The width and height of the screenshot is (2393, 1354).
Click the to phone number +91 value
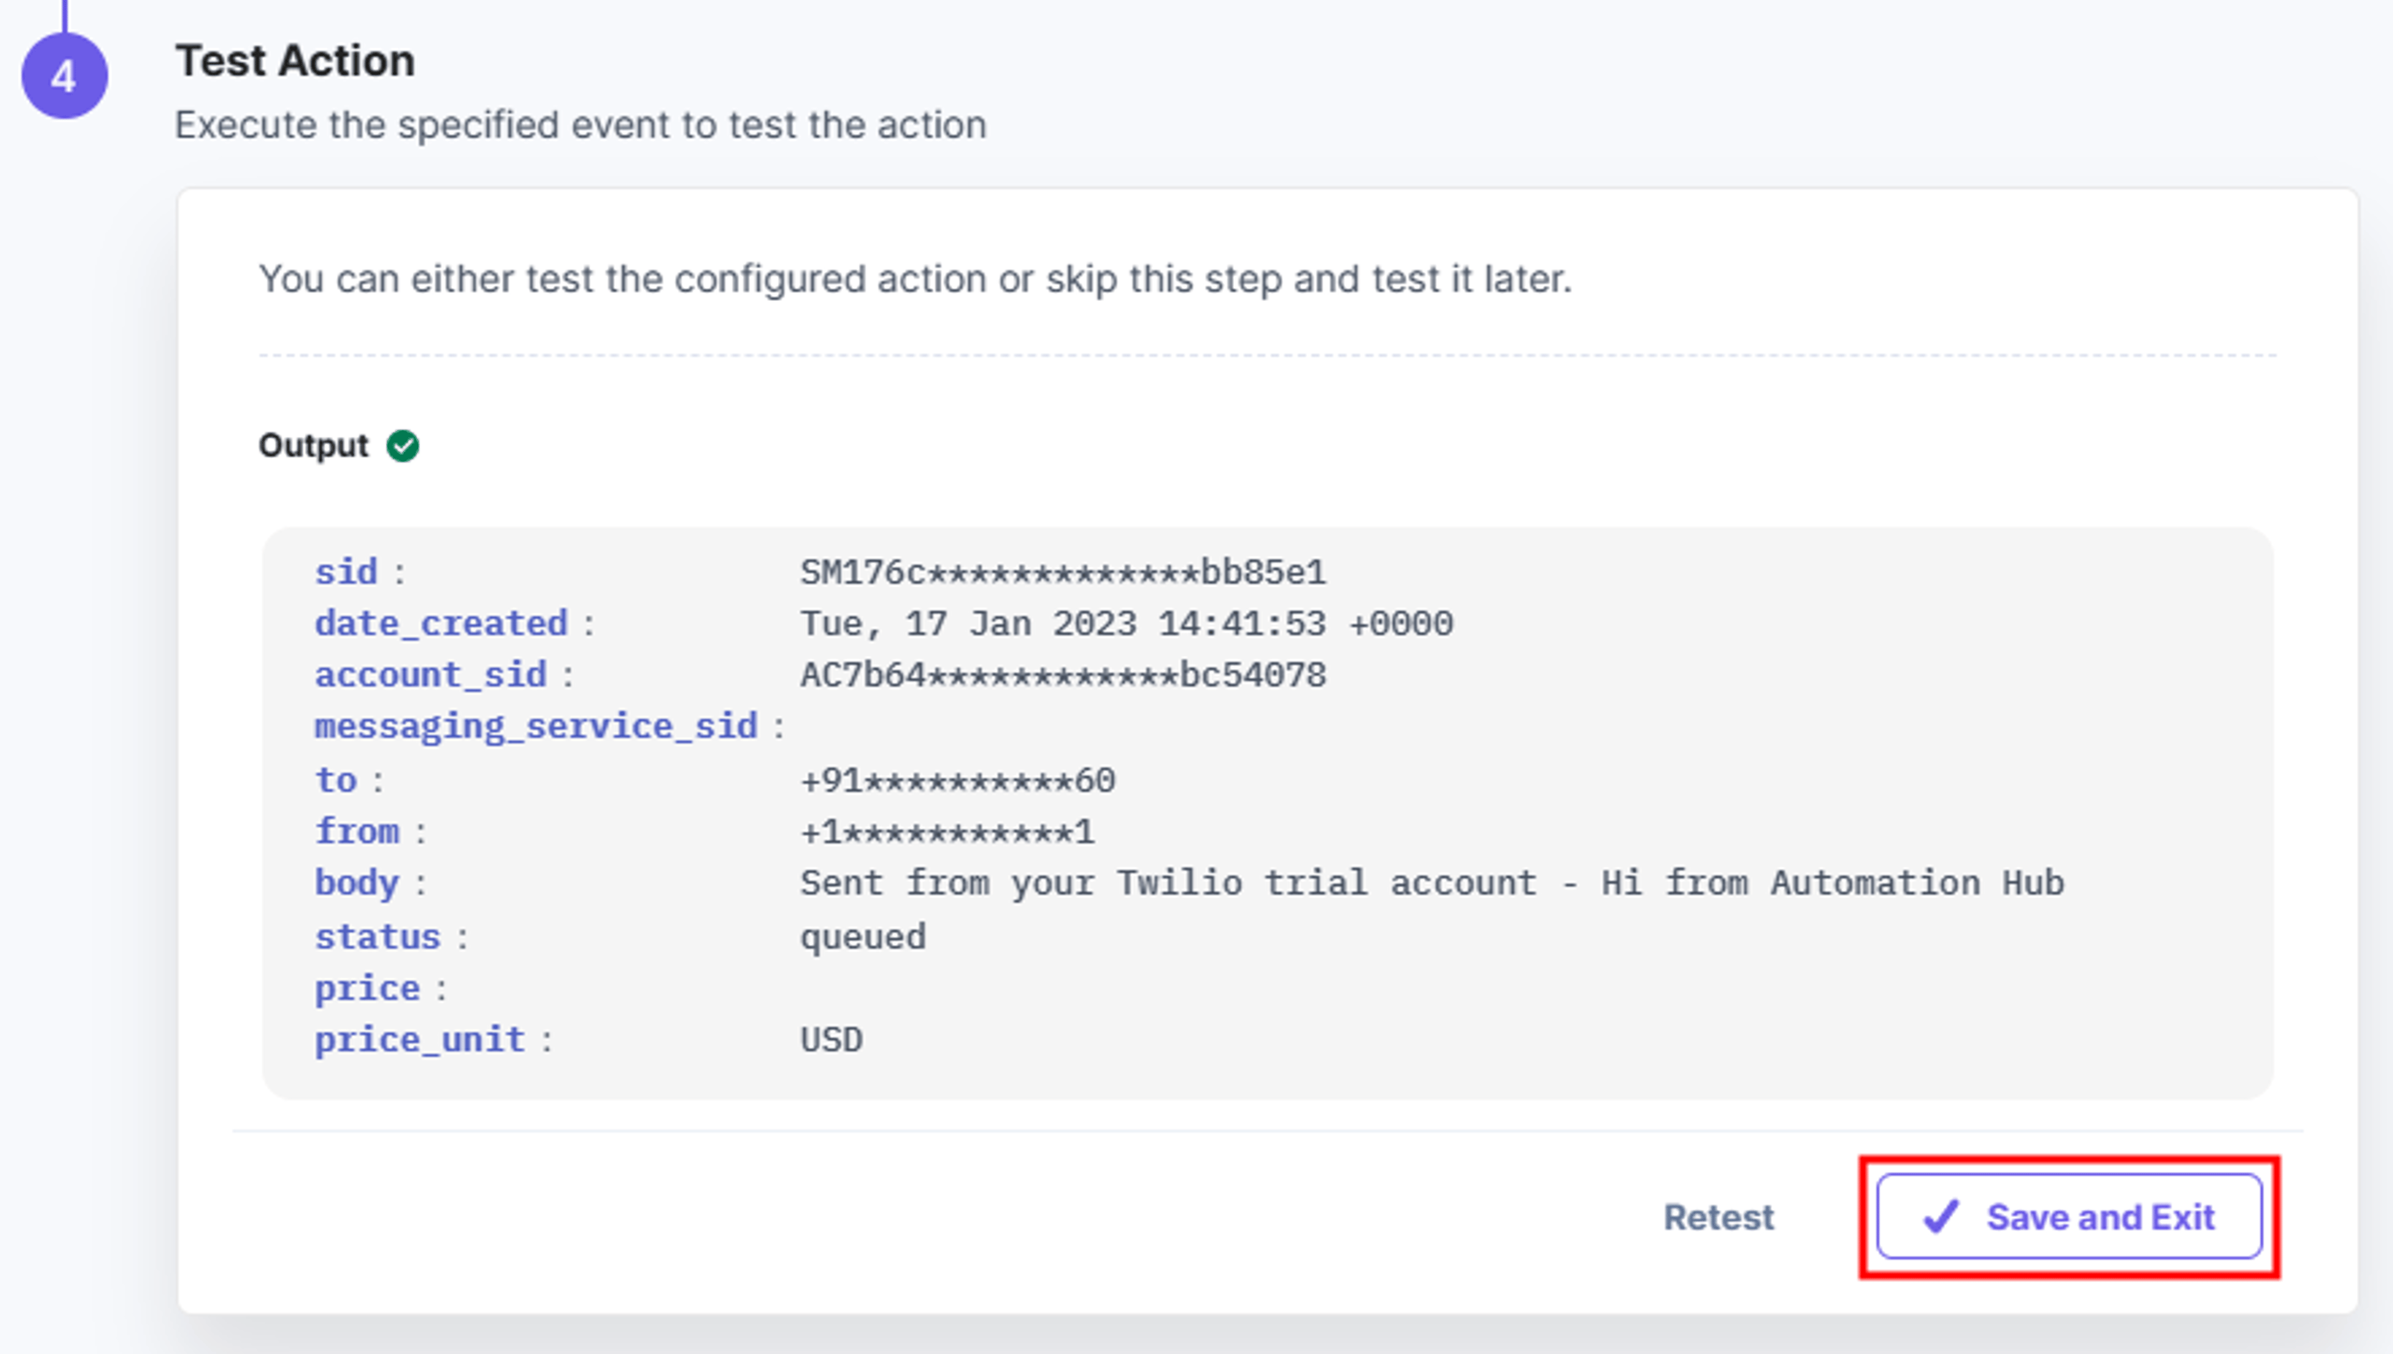958,780
